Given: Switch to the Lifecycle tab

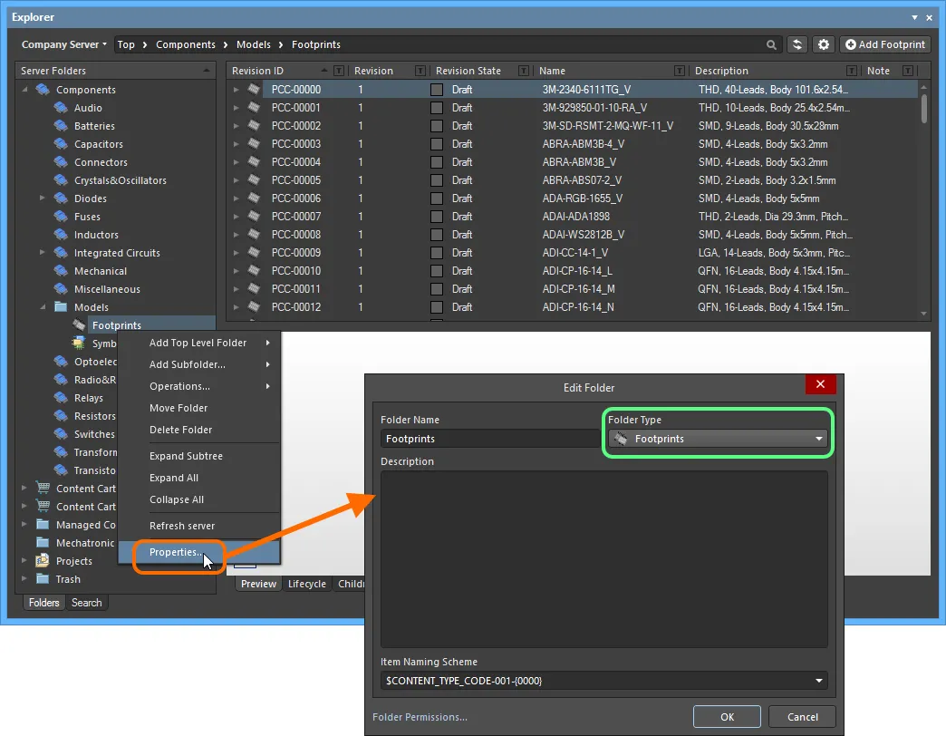Looking at the screenshot, I should tap(306, 584).
